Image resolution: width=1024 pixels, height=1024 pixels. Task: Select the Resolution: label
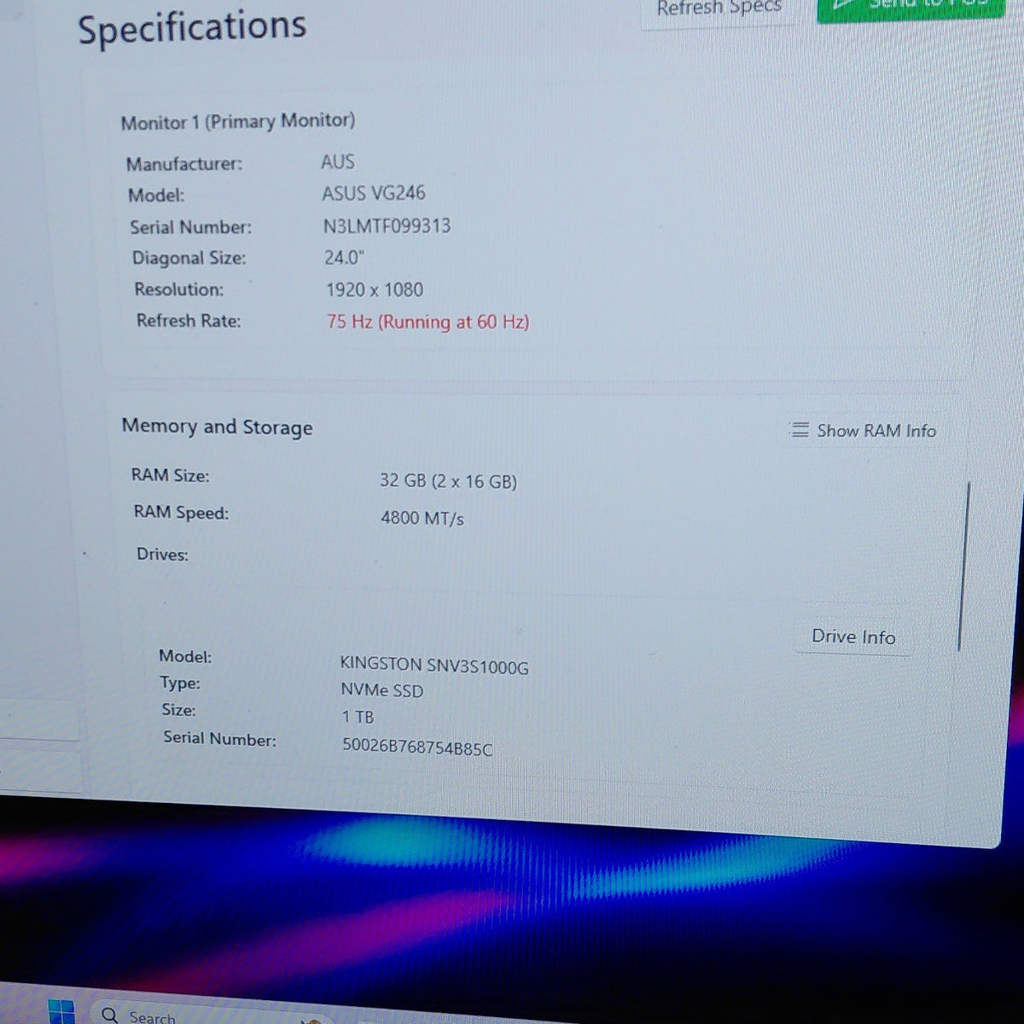coord(179,289)
